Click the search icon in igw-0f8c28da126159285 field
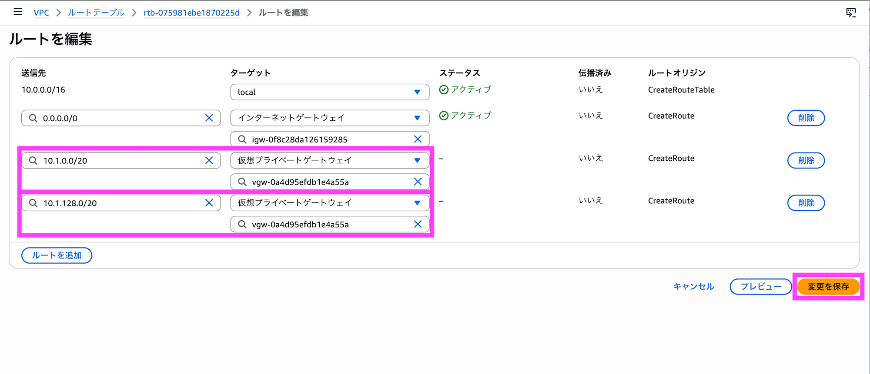The width and height of the screenshot is (870, 374). (242, 139)
